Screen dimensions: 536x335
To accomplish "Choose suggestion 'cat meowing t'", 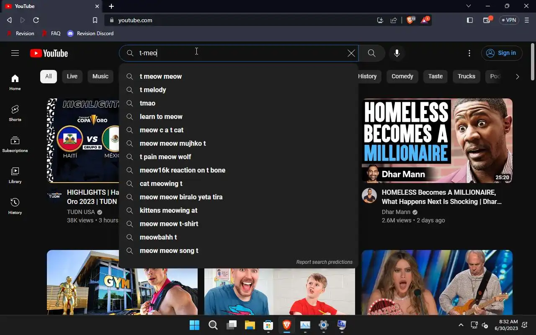I will (239, 183).
